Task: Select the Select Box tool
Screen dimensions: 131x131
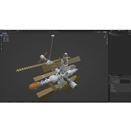Action: [1, 35]
